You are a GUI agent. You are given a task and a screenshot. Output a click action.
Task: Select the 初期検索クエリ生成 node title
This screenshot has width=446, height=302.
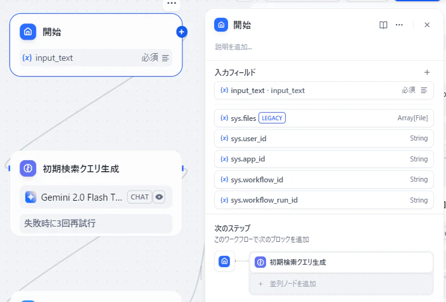pos(81,168)
